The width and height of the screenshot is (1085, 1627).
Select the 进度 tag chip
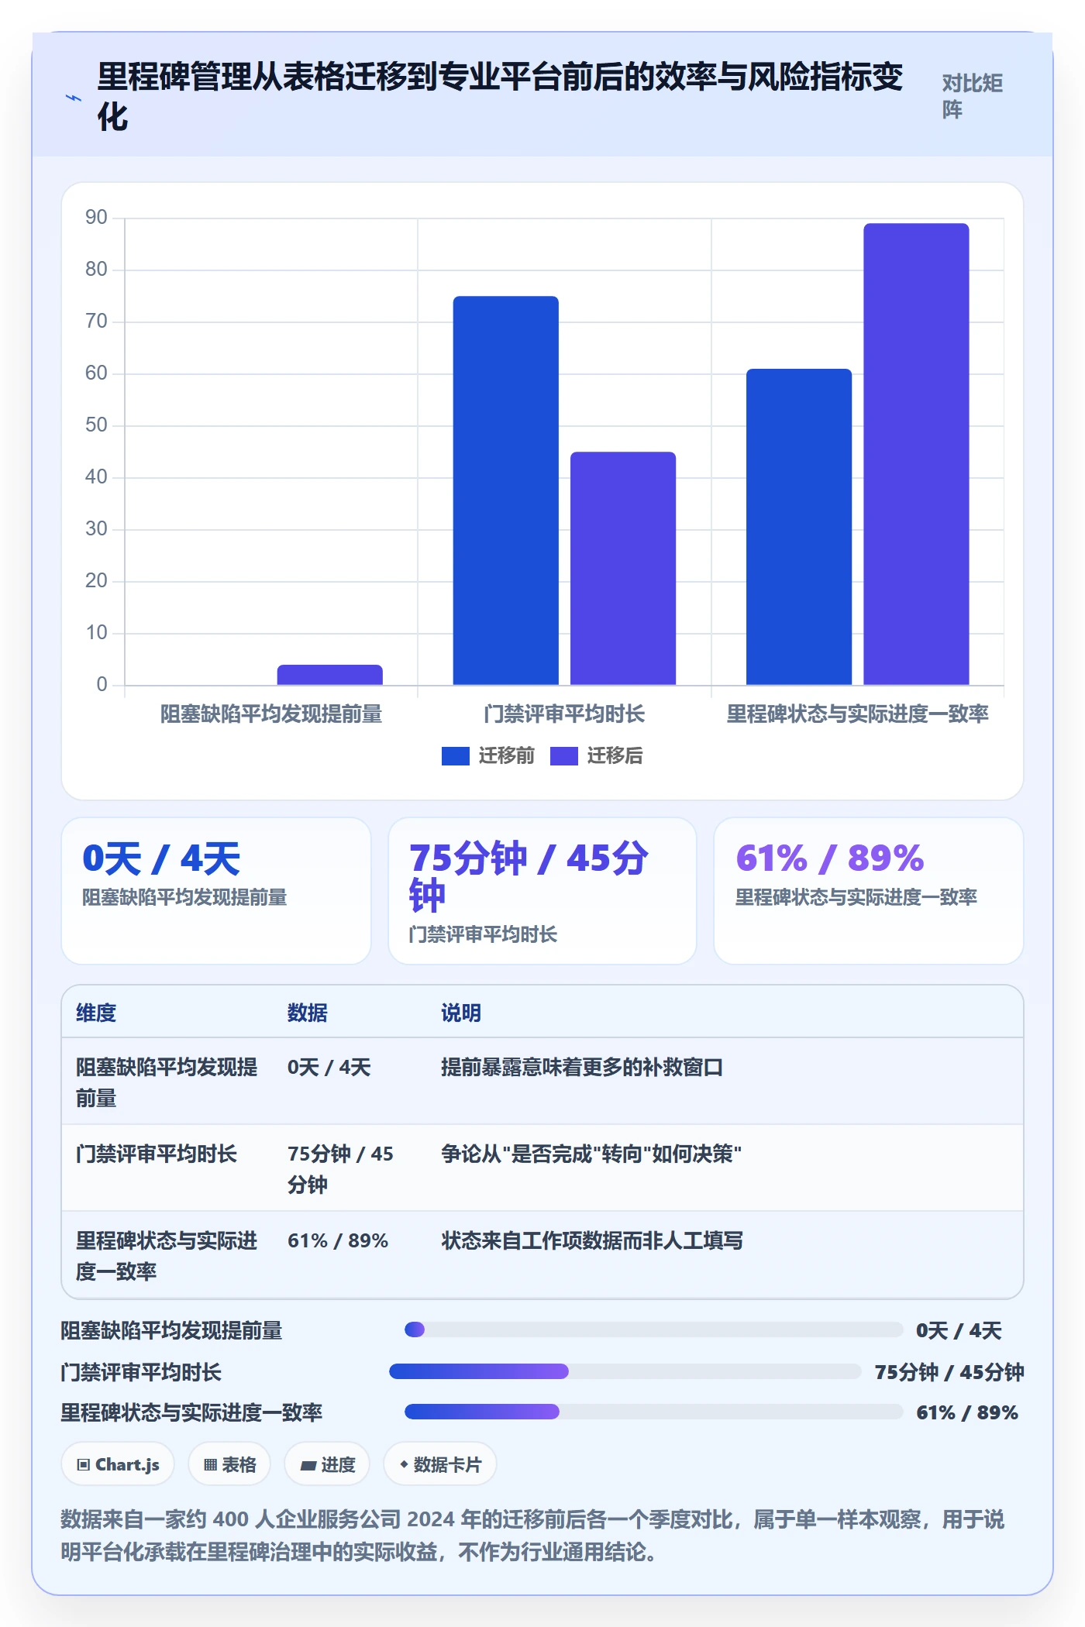(327, 1464)
